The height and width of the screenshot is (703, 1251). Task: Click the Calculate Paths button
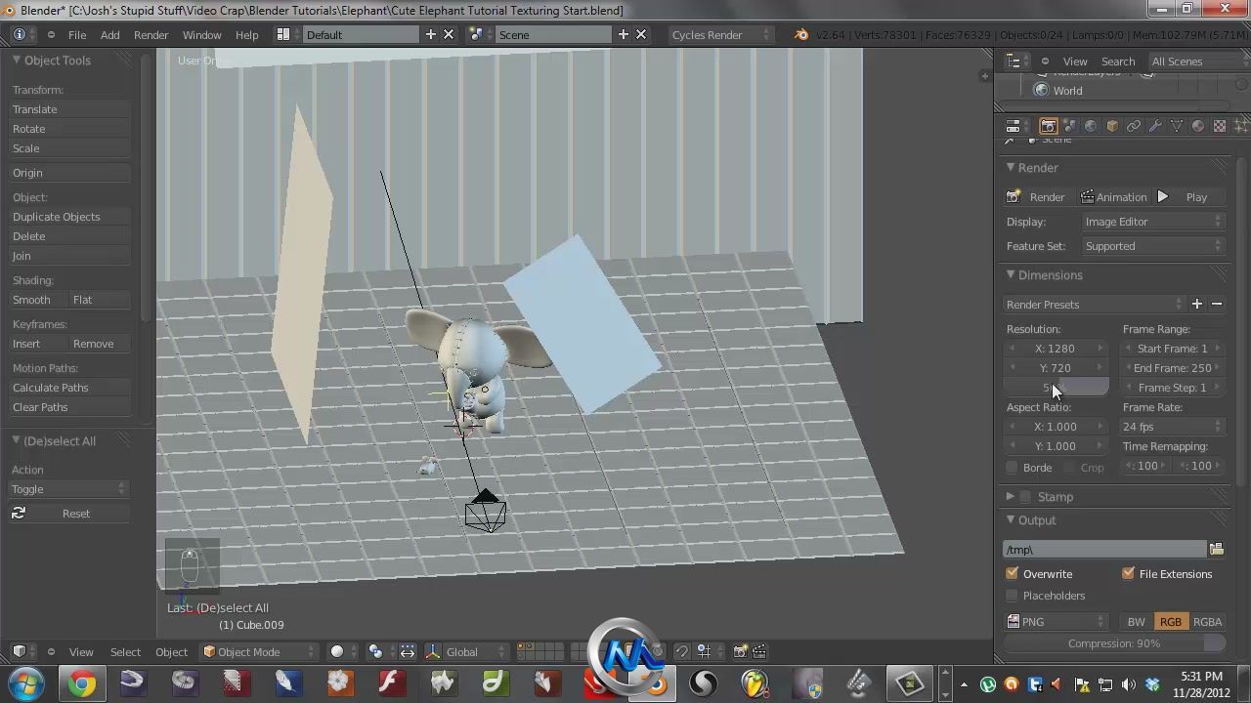pyautogui.click(x=69, y=387)
